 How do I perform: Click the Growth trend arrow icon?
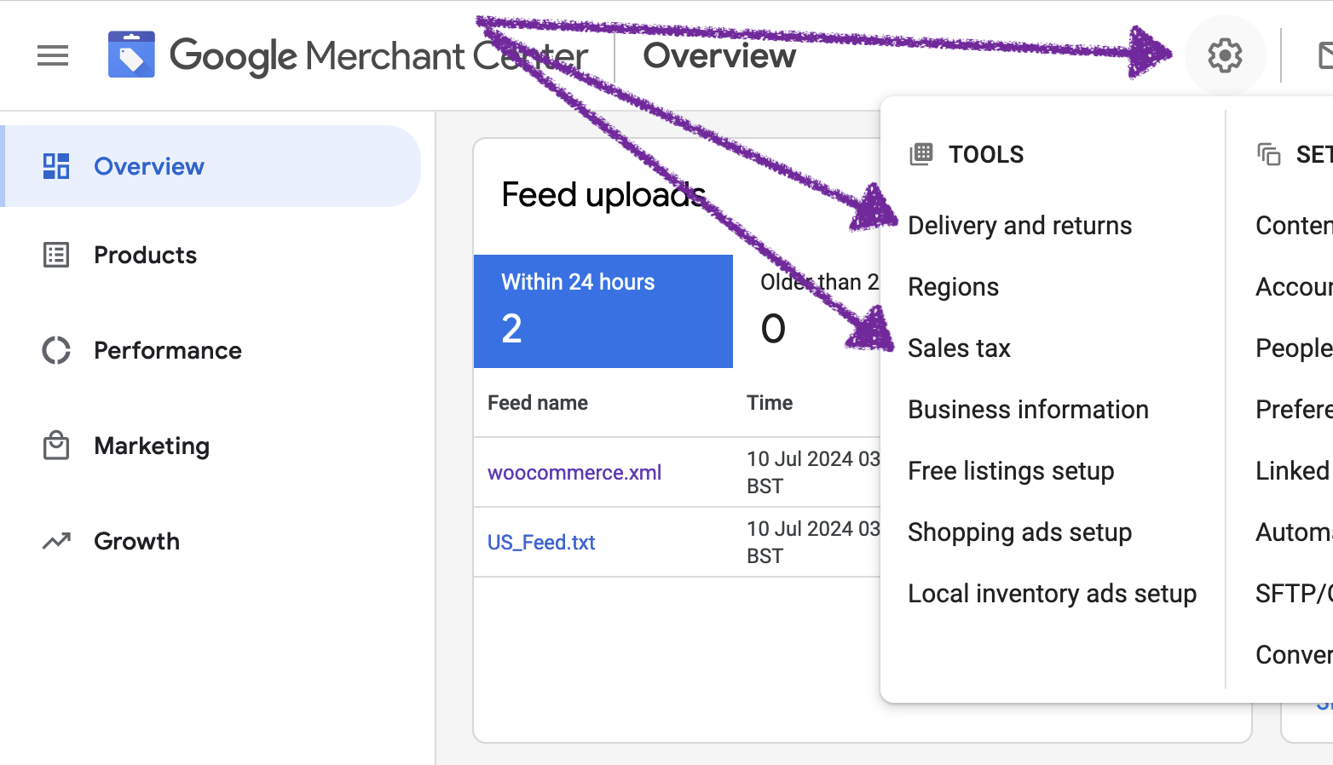[x=55, y=541]
